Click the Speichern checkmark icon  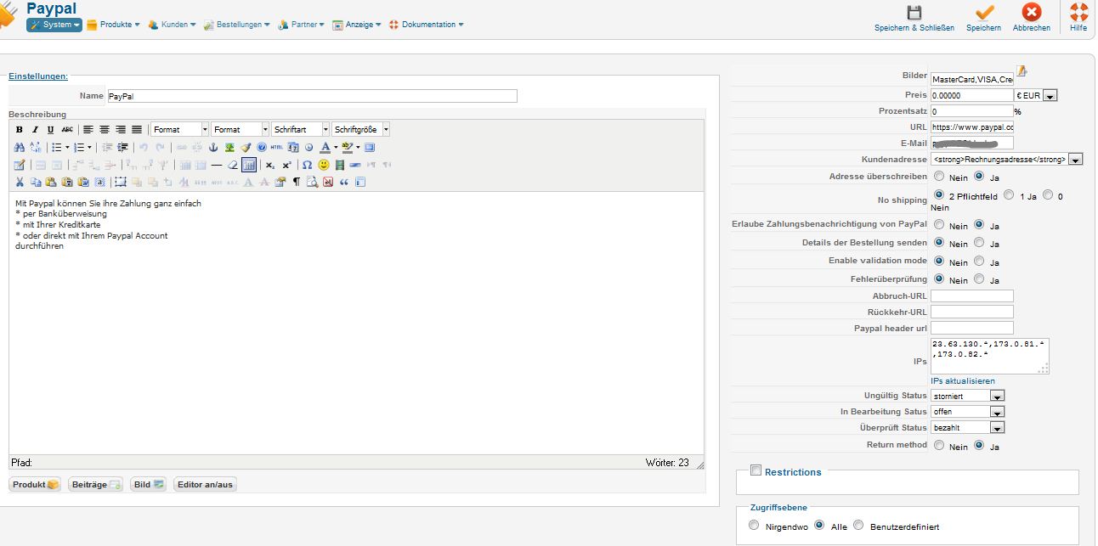click(984, 13)
